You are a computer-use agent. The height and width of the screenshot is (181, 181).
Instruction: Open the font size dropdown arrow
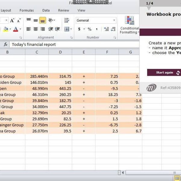[x=6, y=20]
